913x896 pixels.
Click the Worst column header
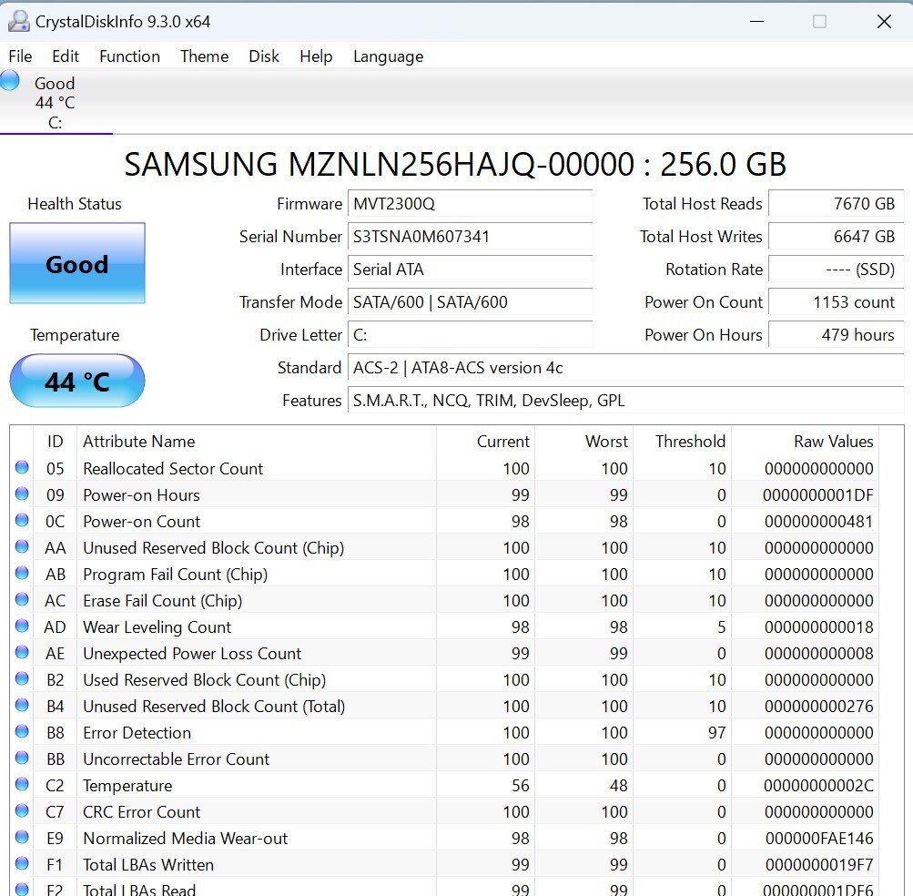(583, 441)
